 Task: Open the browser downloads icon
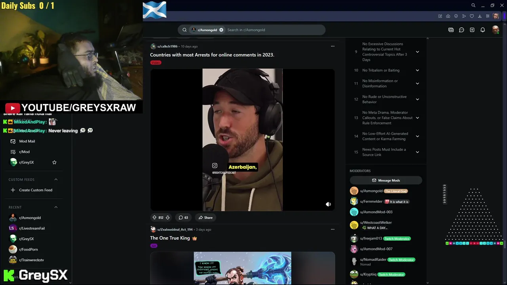[x=480, y=16]
